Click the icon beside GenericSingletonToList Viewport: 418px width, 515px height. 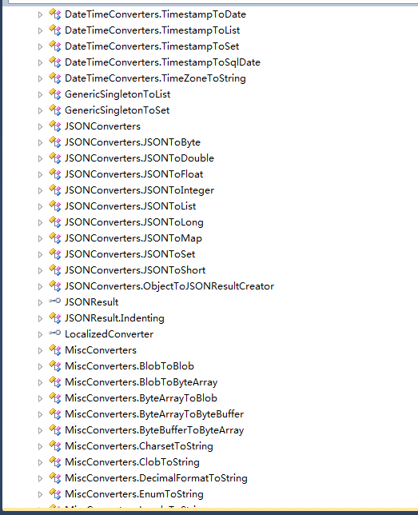(x=55, y=94)
